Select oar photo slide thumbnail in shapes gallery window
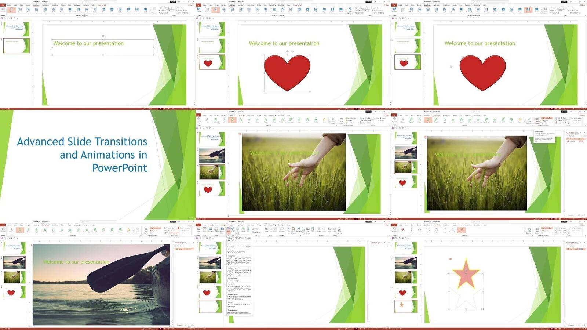 212,262
